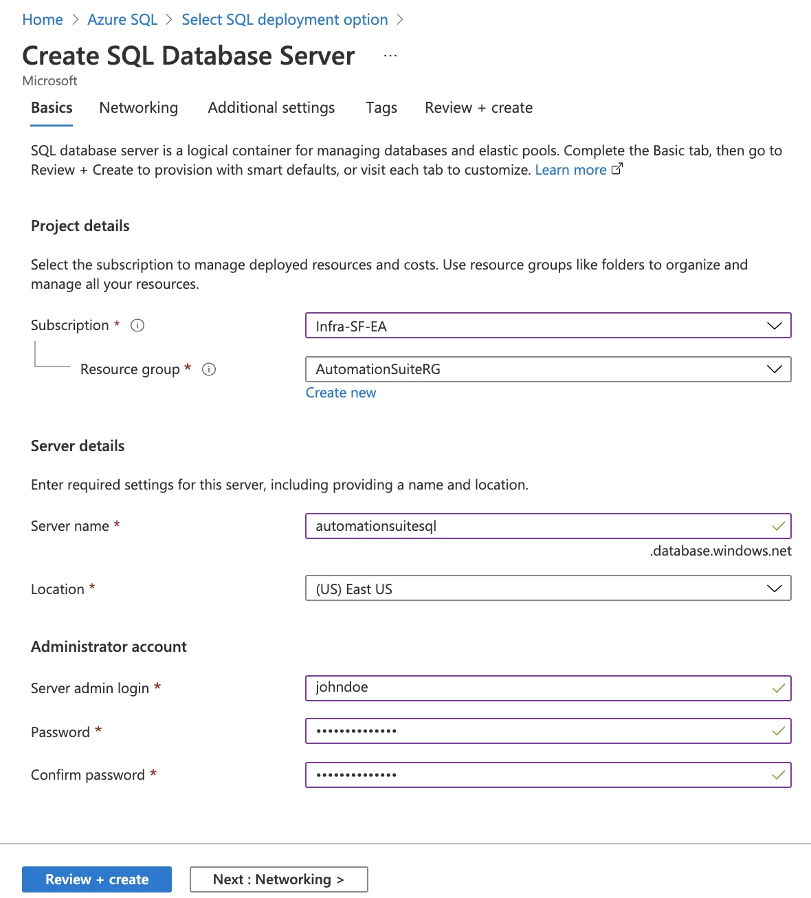Image resolution: width=811 pixels, height=898 pixels.
Task: Click the Next : Networking button
Action: click(x=279, y=879)
